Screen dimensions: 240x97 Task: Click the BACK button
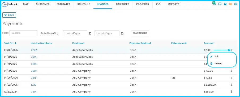pyautogui.click(x=9, y=15)
